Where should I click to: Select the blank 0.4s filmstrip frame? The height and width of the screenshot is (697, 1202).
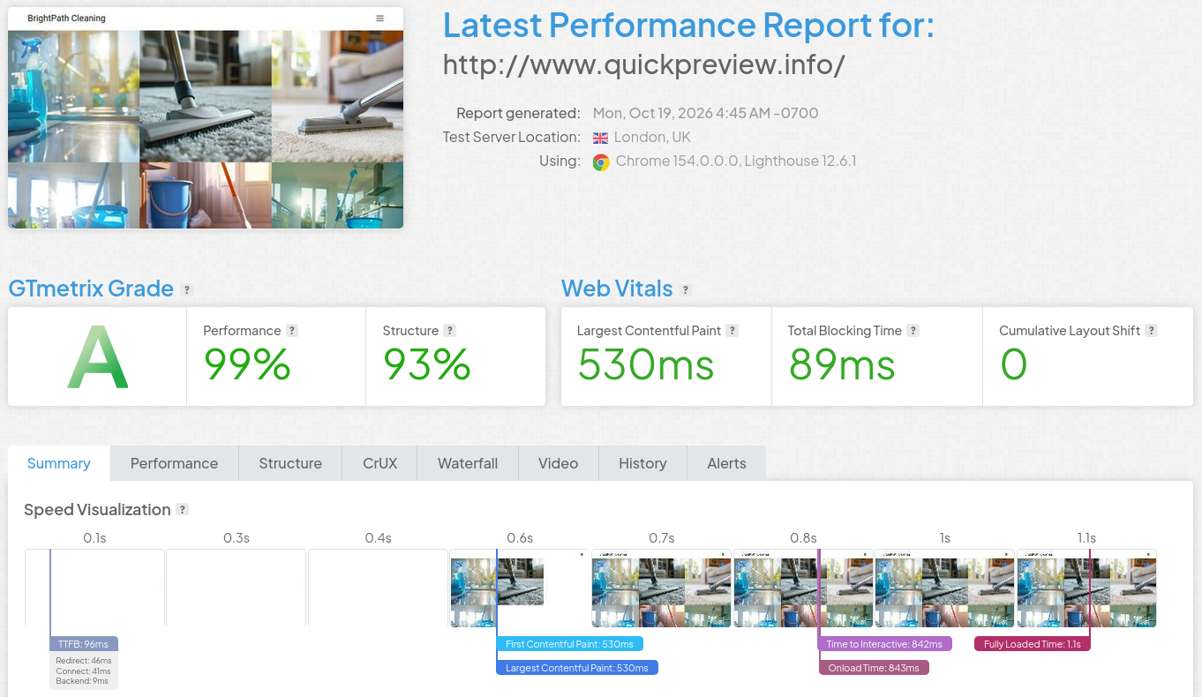[378, 588]
